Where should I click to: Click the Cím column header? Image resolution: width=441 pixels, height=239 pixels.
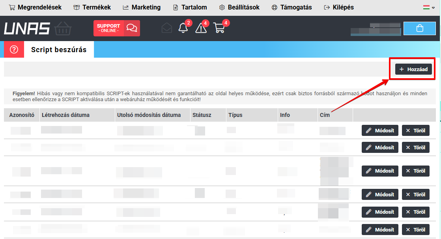(335, 115)
